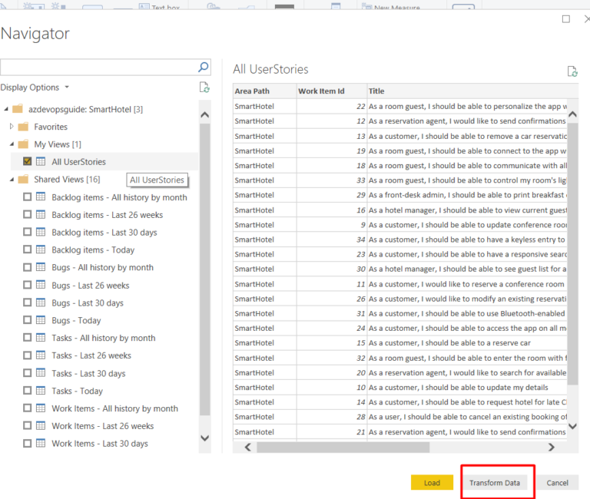Enable the Bugs - Last 30 days checkbox
The image size is (590, 499).
pyautogui.click(x=28, y=303)
